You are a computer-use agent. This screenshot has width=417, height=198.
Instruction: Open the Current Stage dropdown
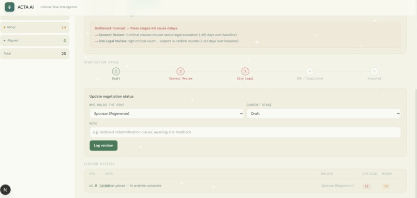click(x=324, y=114)
